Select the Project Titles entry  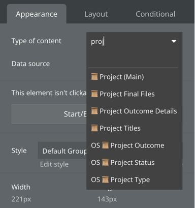pyautogui.click(x=135, y=128)
